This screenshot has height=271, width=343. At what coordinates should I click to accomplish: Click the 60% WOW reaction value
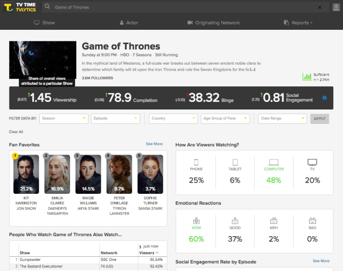click(x=196, y=239)
